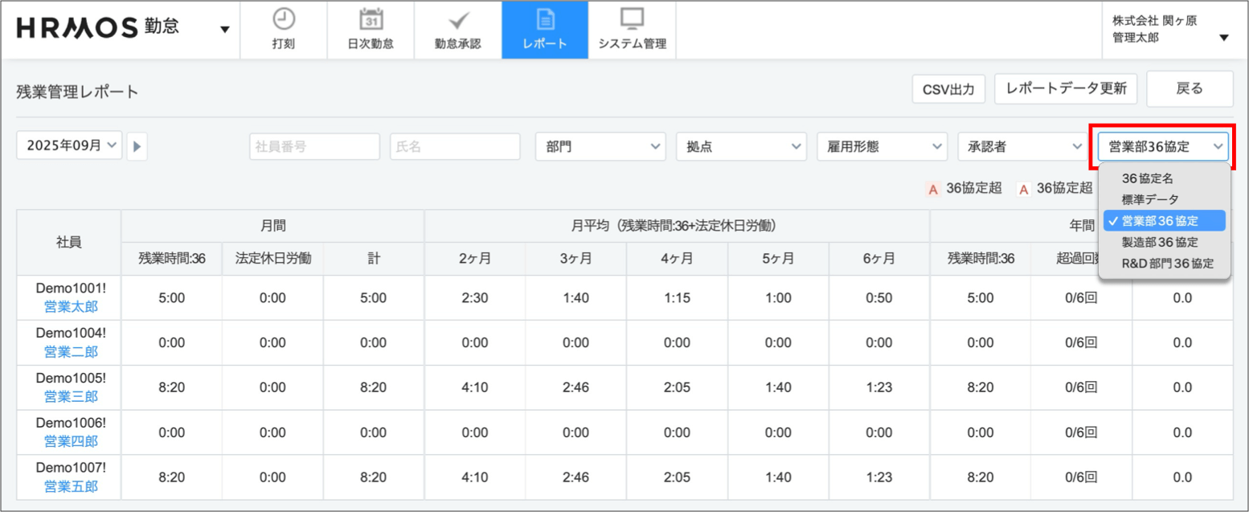Pick R&D部門36協定 from the dropdown list
The height and width of the screenshot is (512, 1249).
tap(1167, 263)
